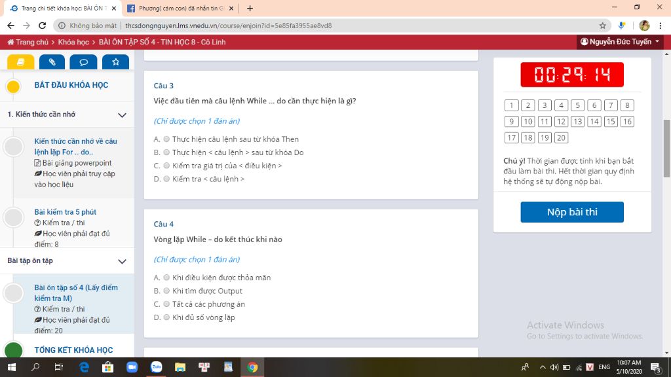Launch Microsoft Edge from taskbar
Screen dimensions: 671x377
(84, 367)
